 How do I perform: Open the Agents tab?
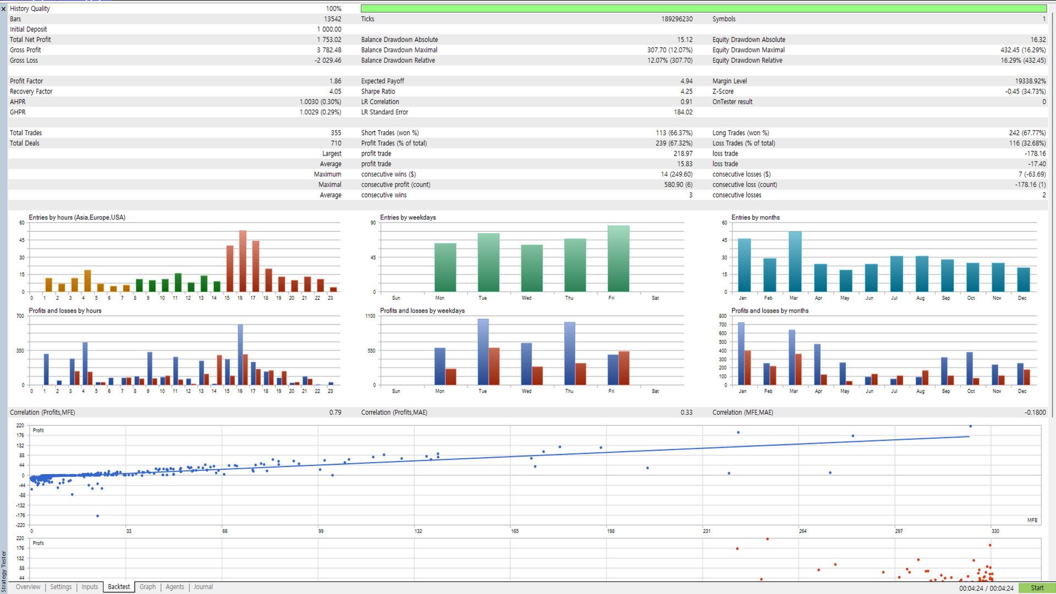(175, 587)
